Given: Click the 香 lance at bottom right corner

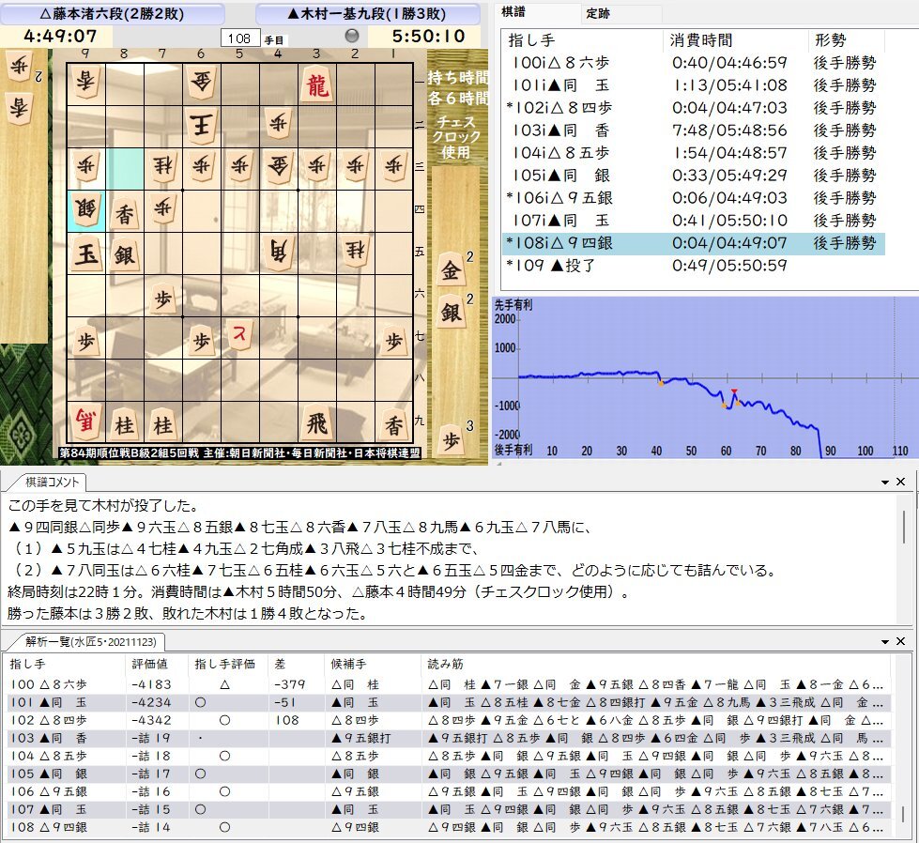Looking at the screenshot, I should [x=394, y=424].
